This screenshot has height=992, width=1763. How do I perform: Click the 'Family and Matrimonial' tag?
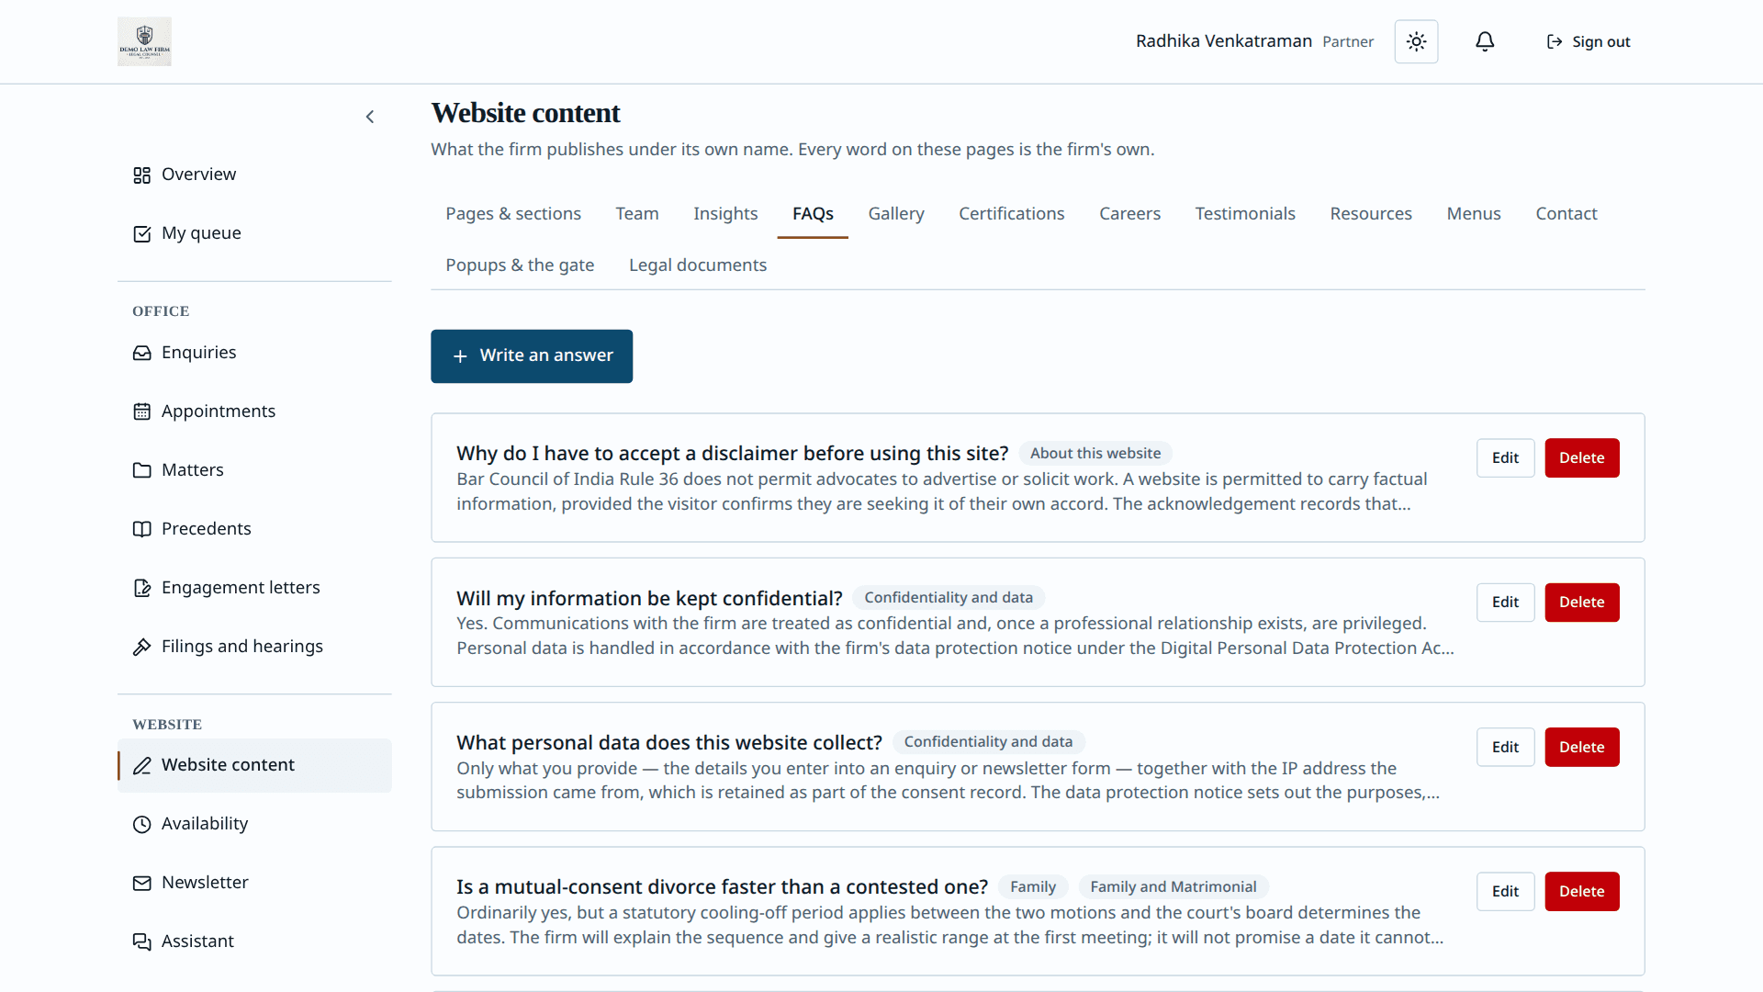(1173, 886)
